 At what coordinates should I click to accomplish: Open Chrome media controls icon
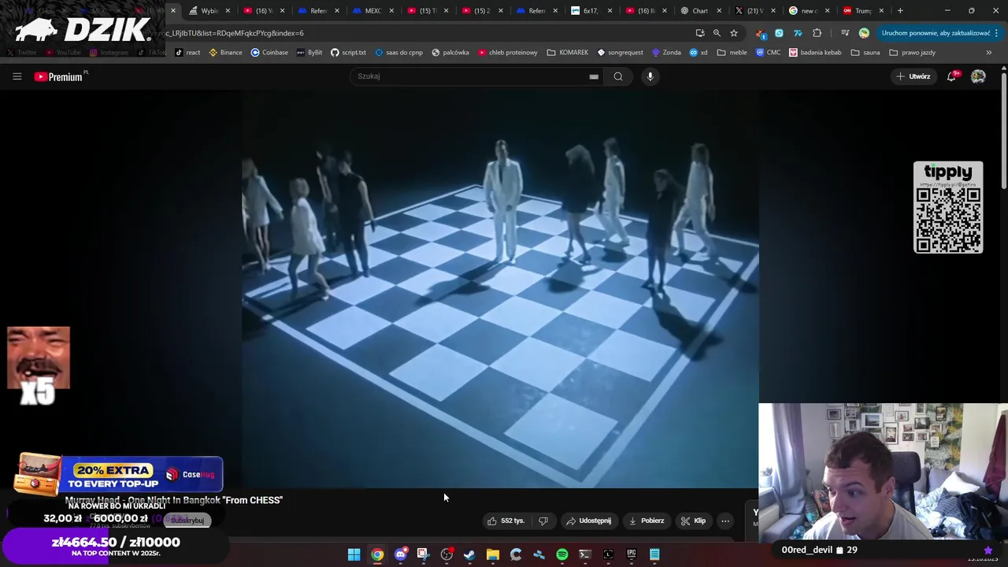[x=844, y=33]
